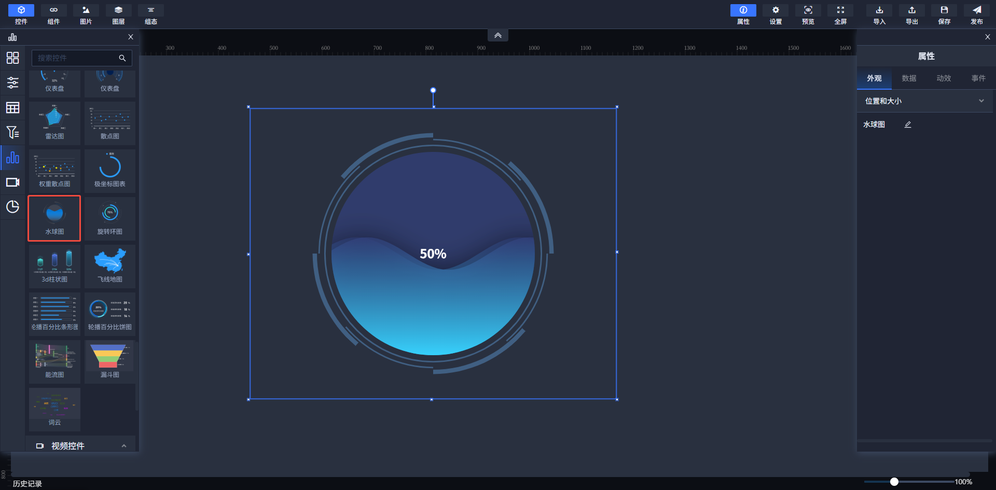Click the Fullscreen (全屏) icon

coord(840,14)
